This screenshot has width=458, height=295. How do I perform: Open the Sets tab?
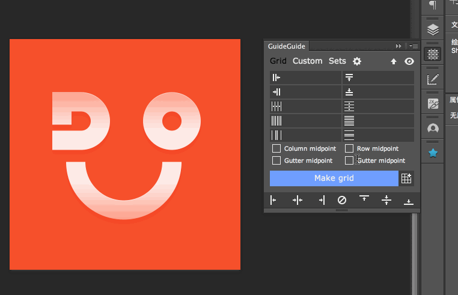337,61
